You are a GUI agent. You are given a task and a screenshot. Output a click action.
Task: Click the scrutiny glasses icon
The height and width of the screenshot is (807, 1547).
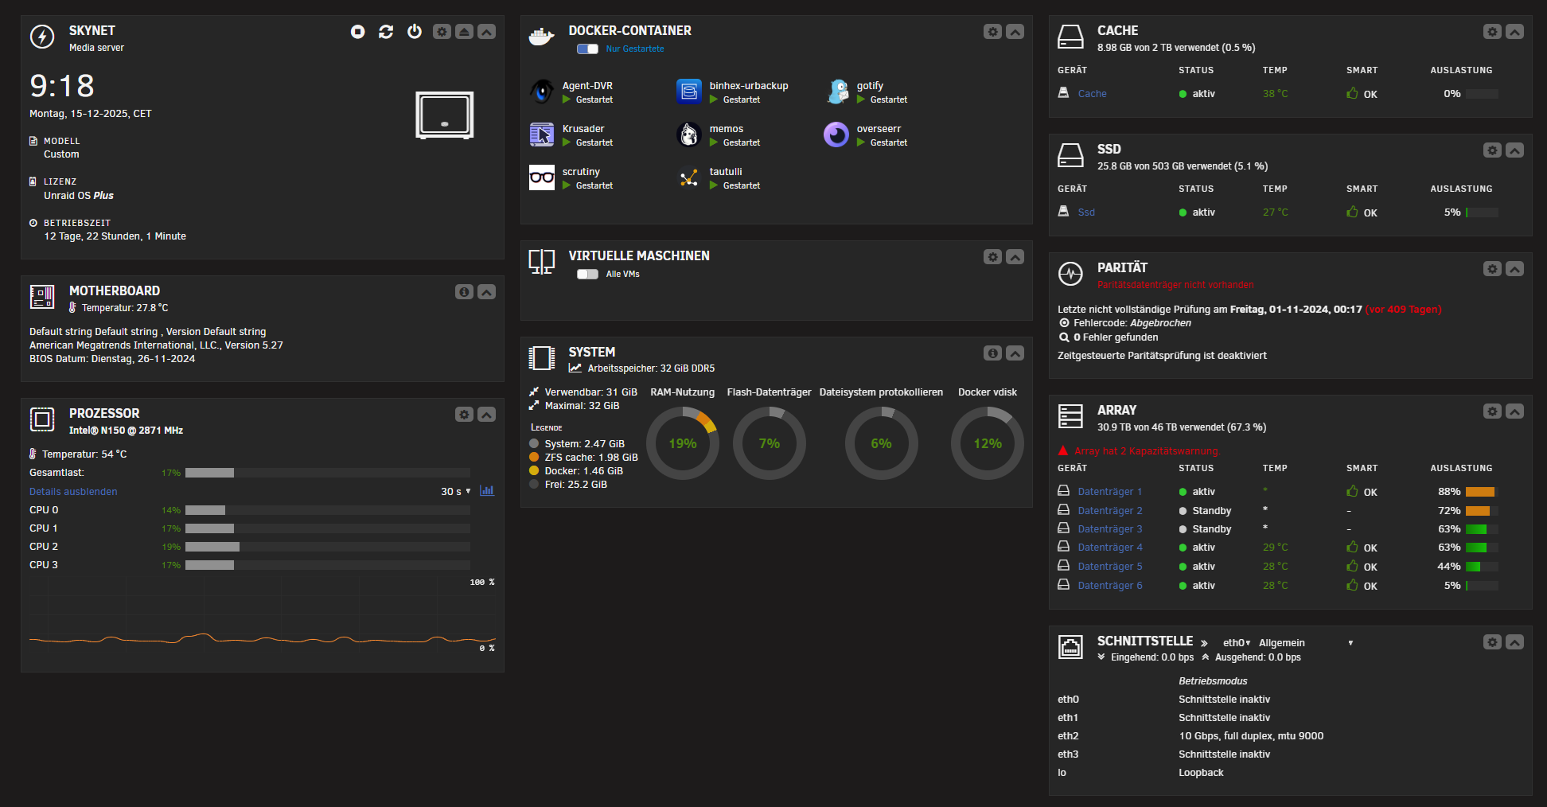[x=542, y=177]
